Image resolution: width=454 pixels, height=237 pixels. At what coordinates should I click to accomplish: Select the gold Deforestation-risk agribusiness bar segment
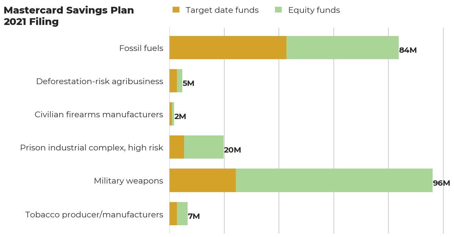(x=173, y=81)
